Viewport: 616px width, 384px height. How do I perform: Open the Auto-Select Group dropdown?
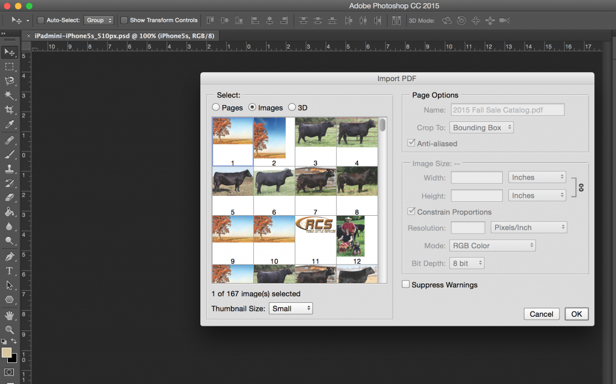point(99,20)
